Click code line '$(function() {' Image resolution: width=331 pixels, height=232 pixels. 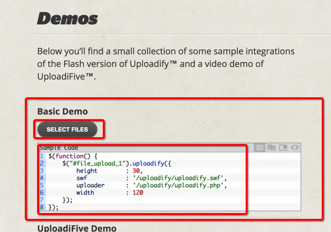[x=73, y=156]
